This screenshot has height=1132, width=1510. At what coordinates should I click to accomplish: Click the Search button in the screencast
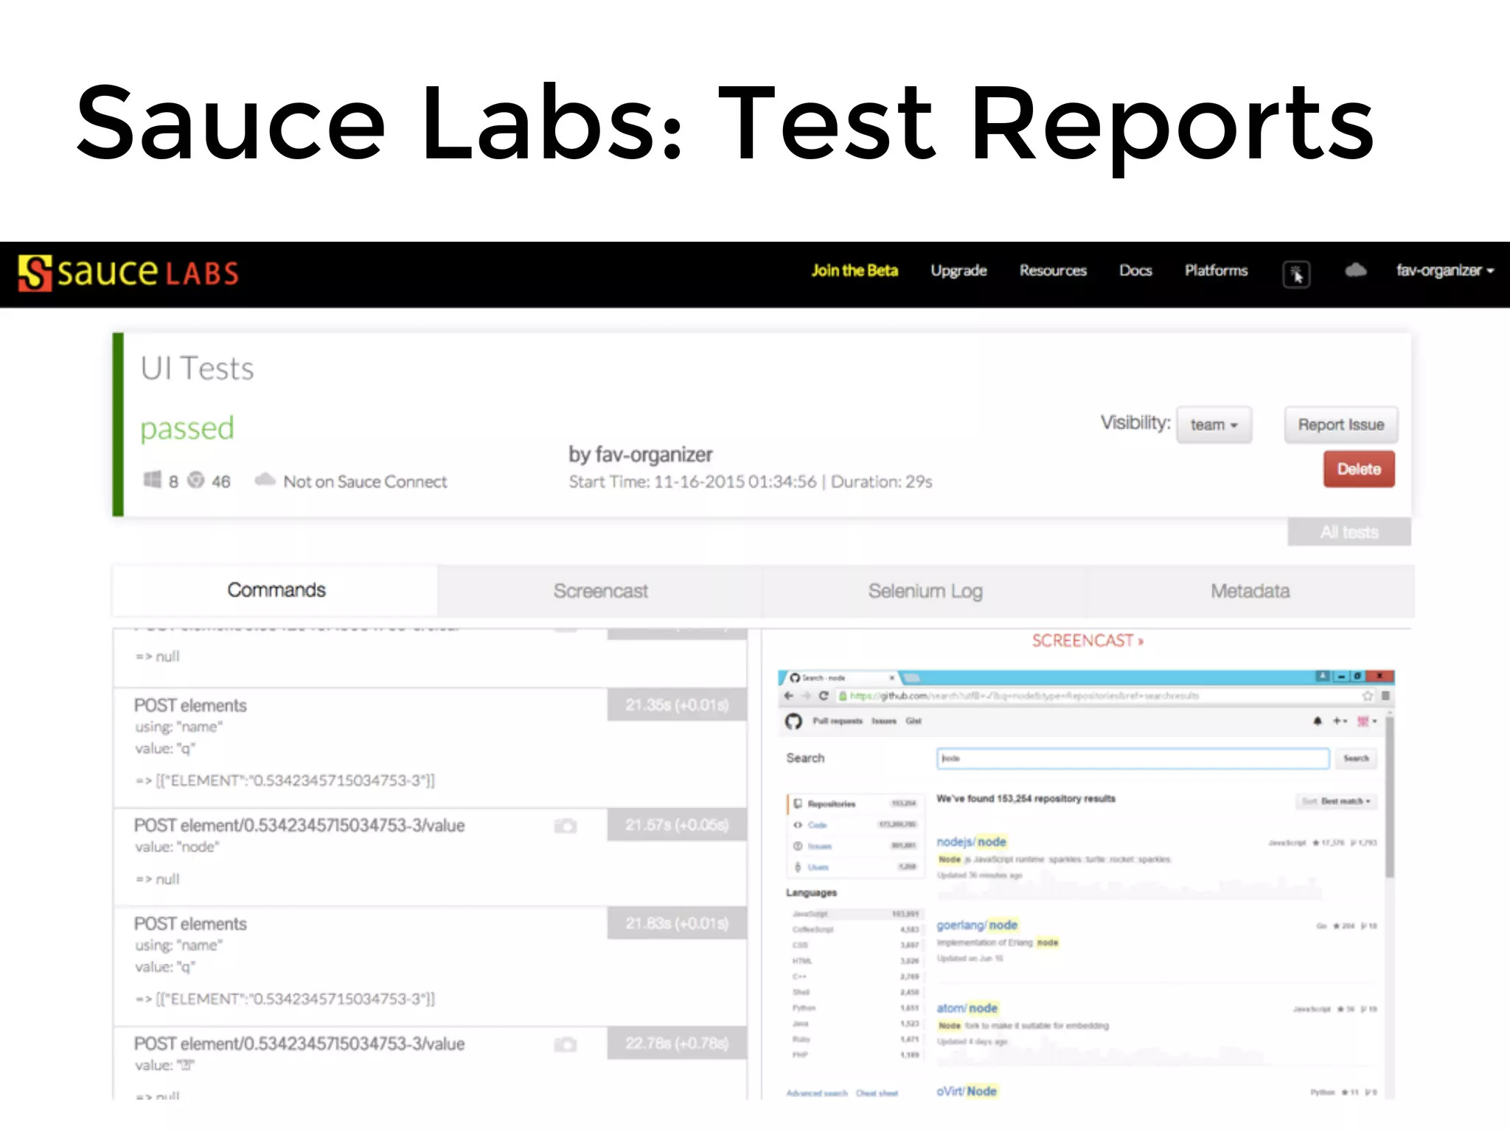coord(1356,758)
